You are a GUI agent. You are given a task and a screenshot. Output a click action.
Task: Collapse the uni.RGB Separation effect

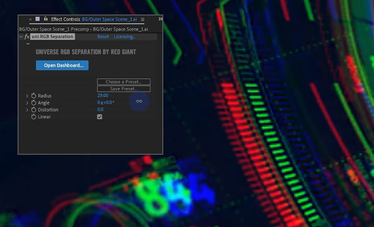21,37
